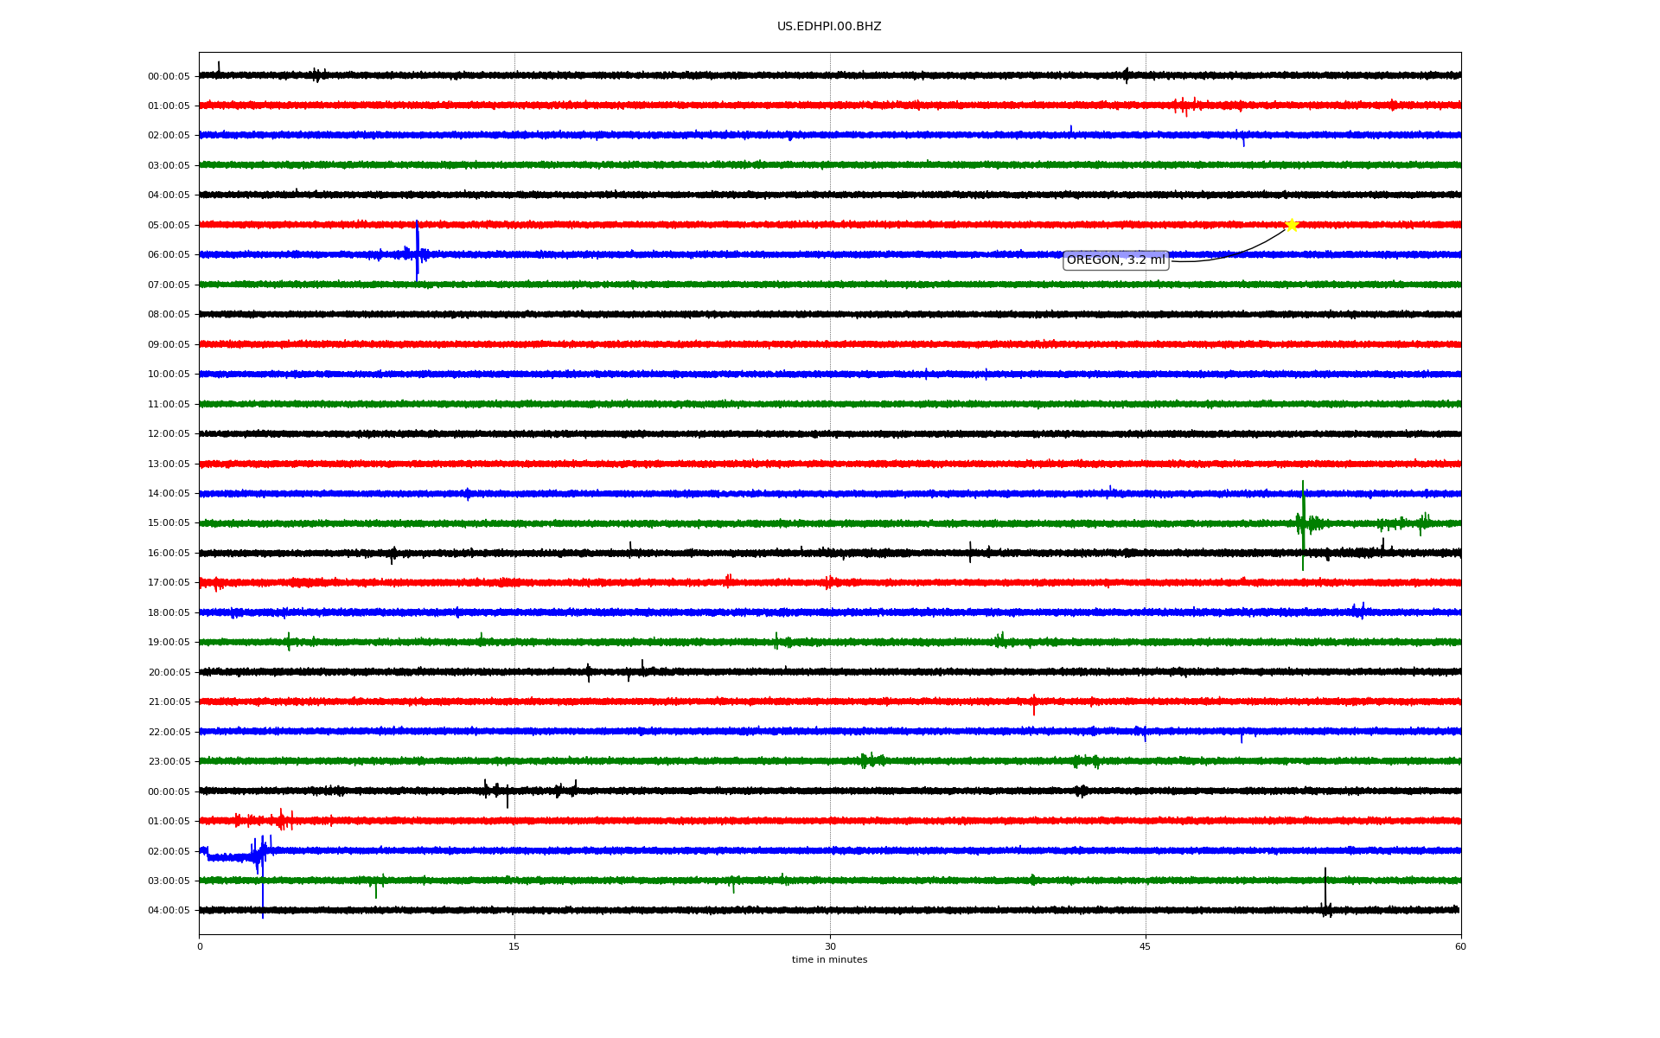Image resolution: width=1660 pixels, height=1038 pixels.
Task: Click the 12:00:05 time label
Action: [x=169, y=434]
